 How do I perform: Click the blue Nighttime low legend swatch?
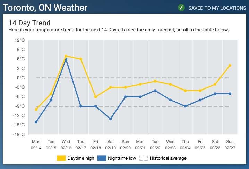[x=102, y=158]
